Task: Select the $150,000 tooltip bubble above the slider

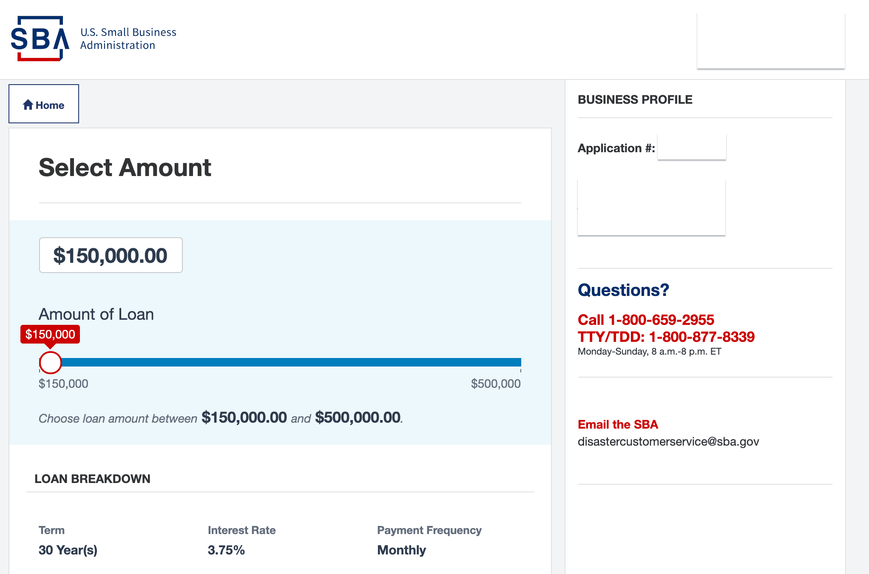Action: 50,335
